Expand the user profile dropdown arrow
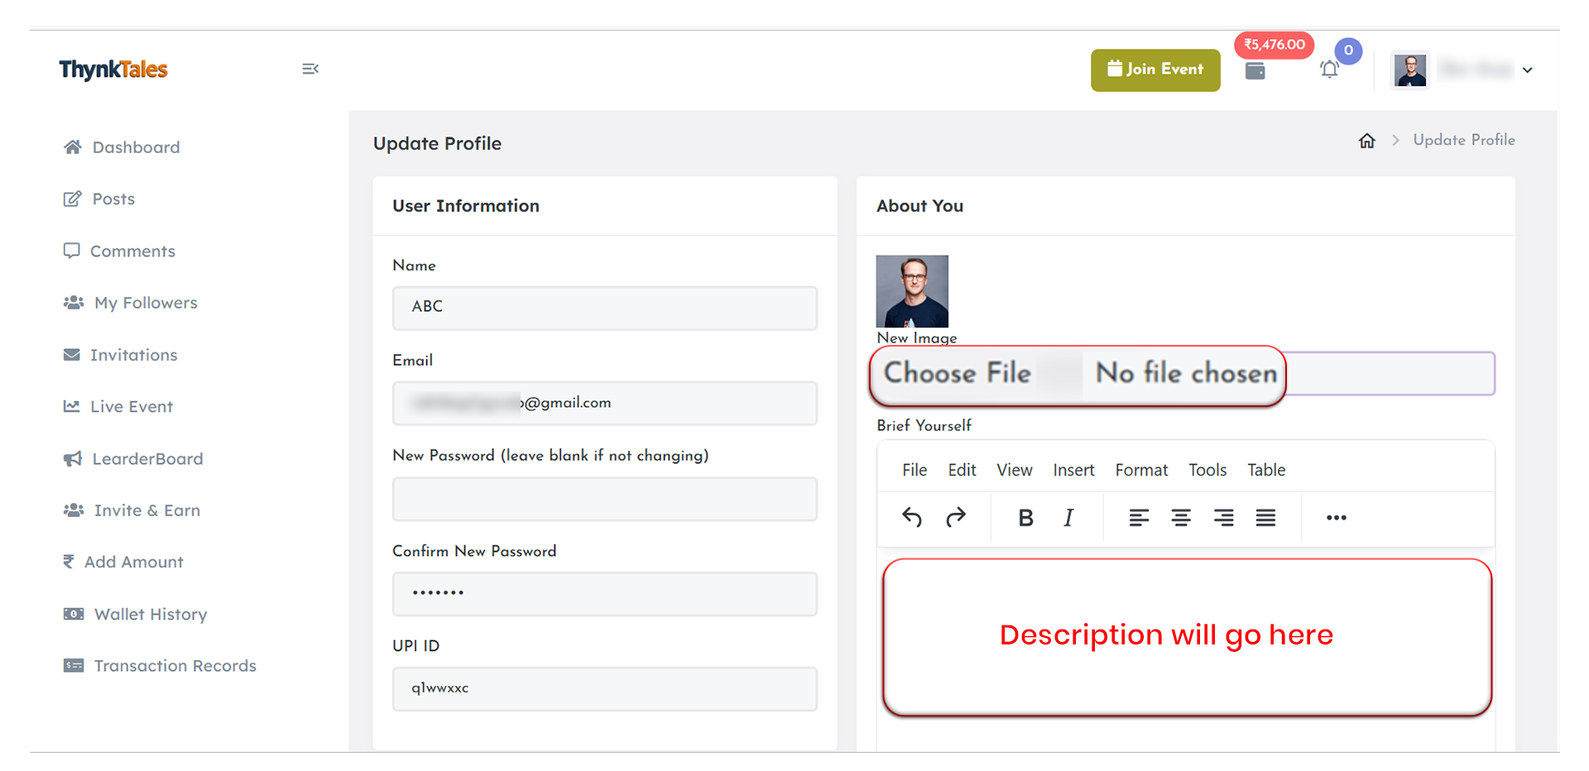1589x771 pixels. click(x=1527, y=70)
